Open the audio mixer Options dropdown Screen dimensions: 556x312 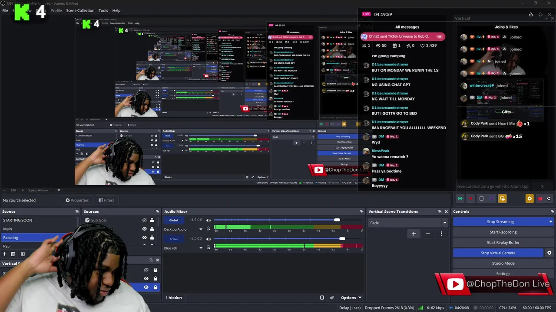click(x=351, y=298)
